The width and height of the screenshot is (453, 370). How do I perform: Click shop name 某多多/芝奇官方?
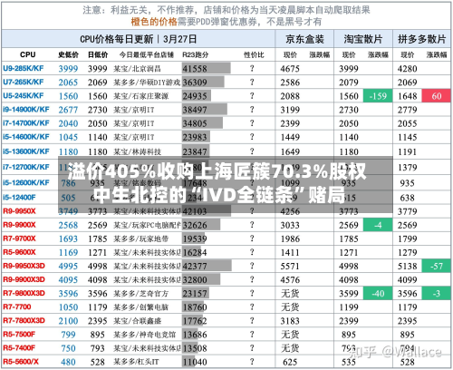pyautogui.click(x=140, y=294)
